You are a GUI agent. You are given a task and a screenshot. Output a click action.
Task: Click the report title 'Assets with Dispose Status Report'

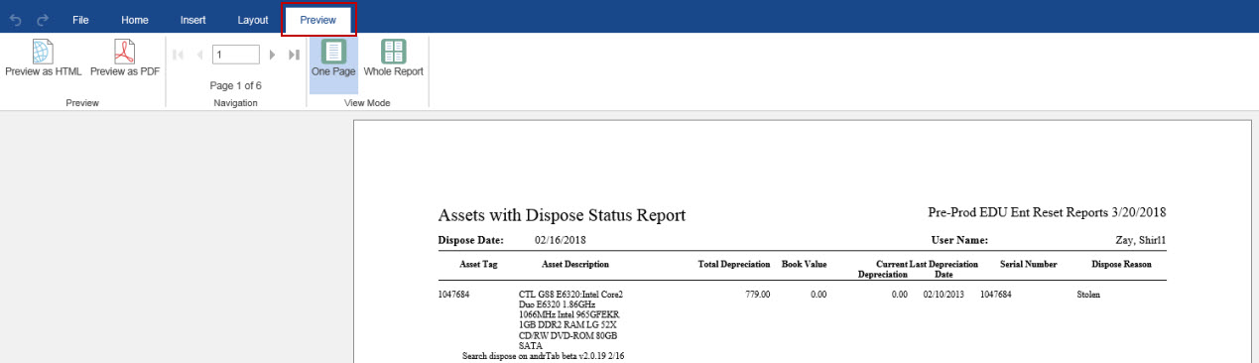(562, 215)
